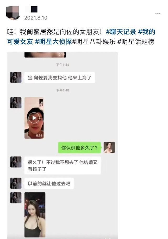Play the 0:34 video message
This screenshot has height=239, width=168.
34,118
